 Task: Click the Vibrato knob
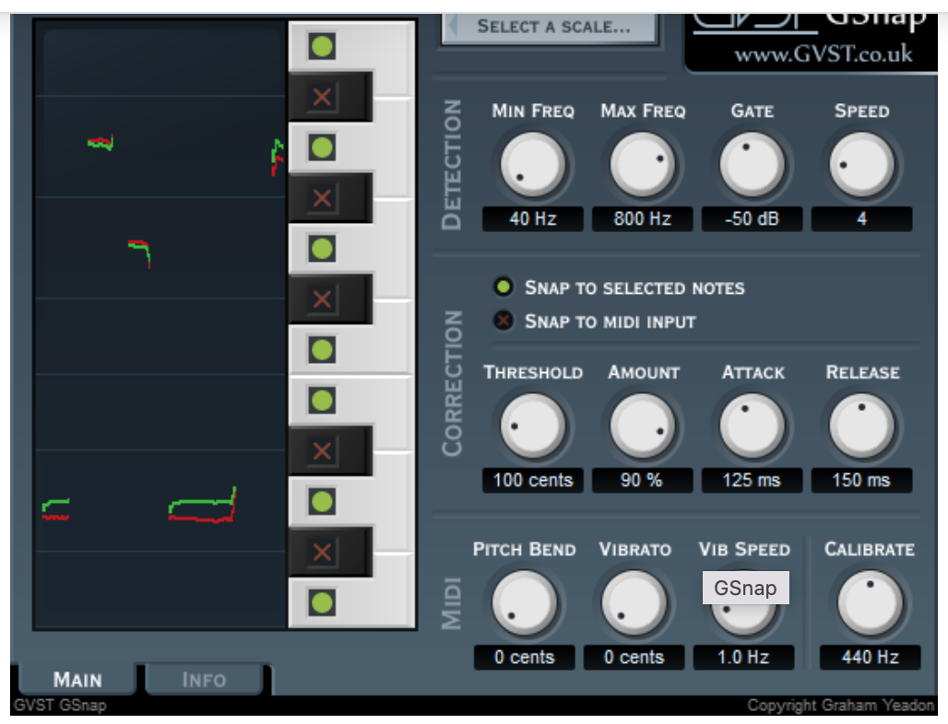tap(634, 602)
